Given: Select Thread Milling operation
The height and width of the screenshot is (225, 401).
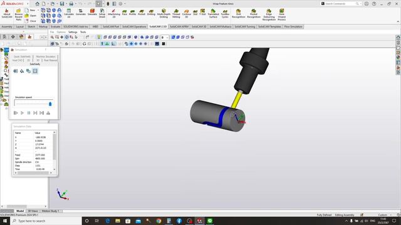Looking at the screenshot, I should [176, 13].
